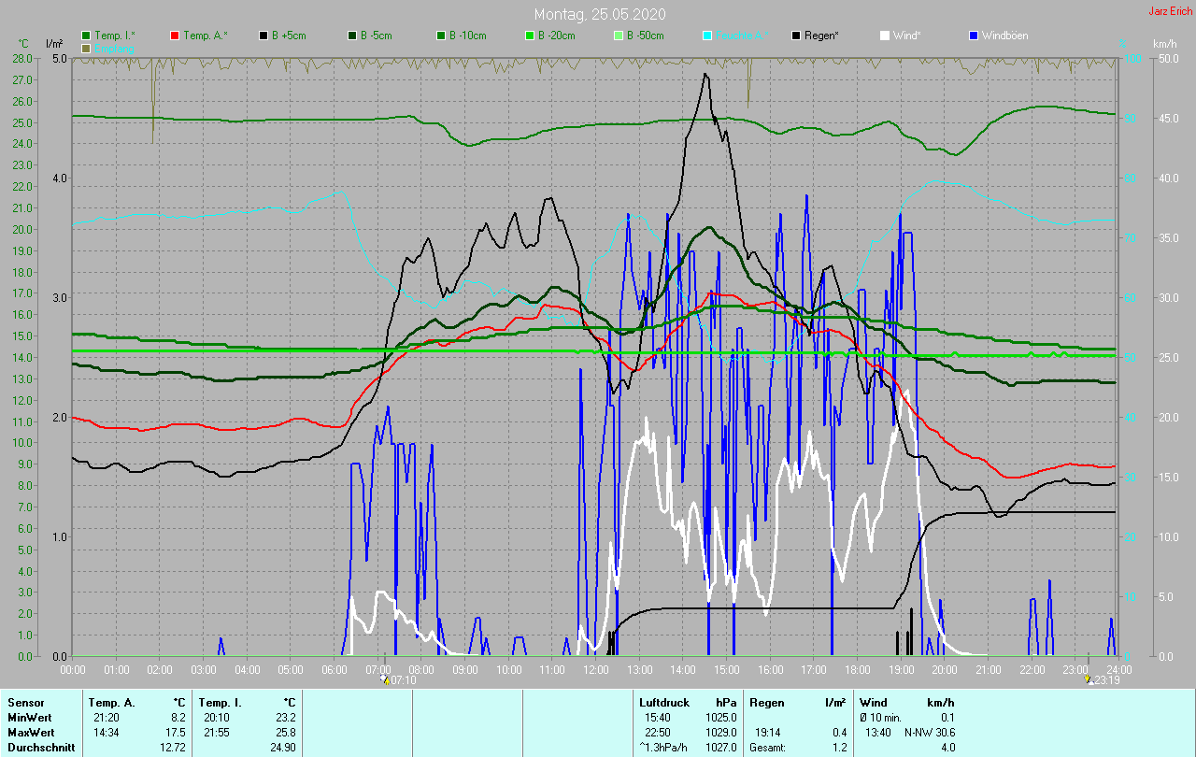The width and height of the screenshot is (1196, 757).
Task: Click the black Regen* legend square
Action: tap(796, 36)
